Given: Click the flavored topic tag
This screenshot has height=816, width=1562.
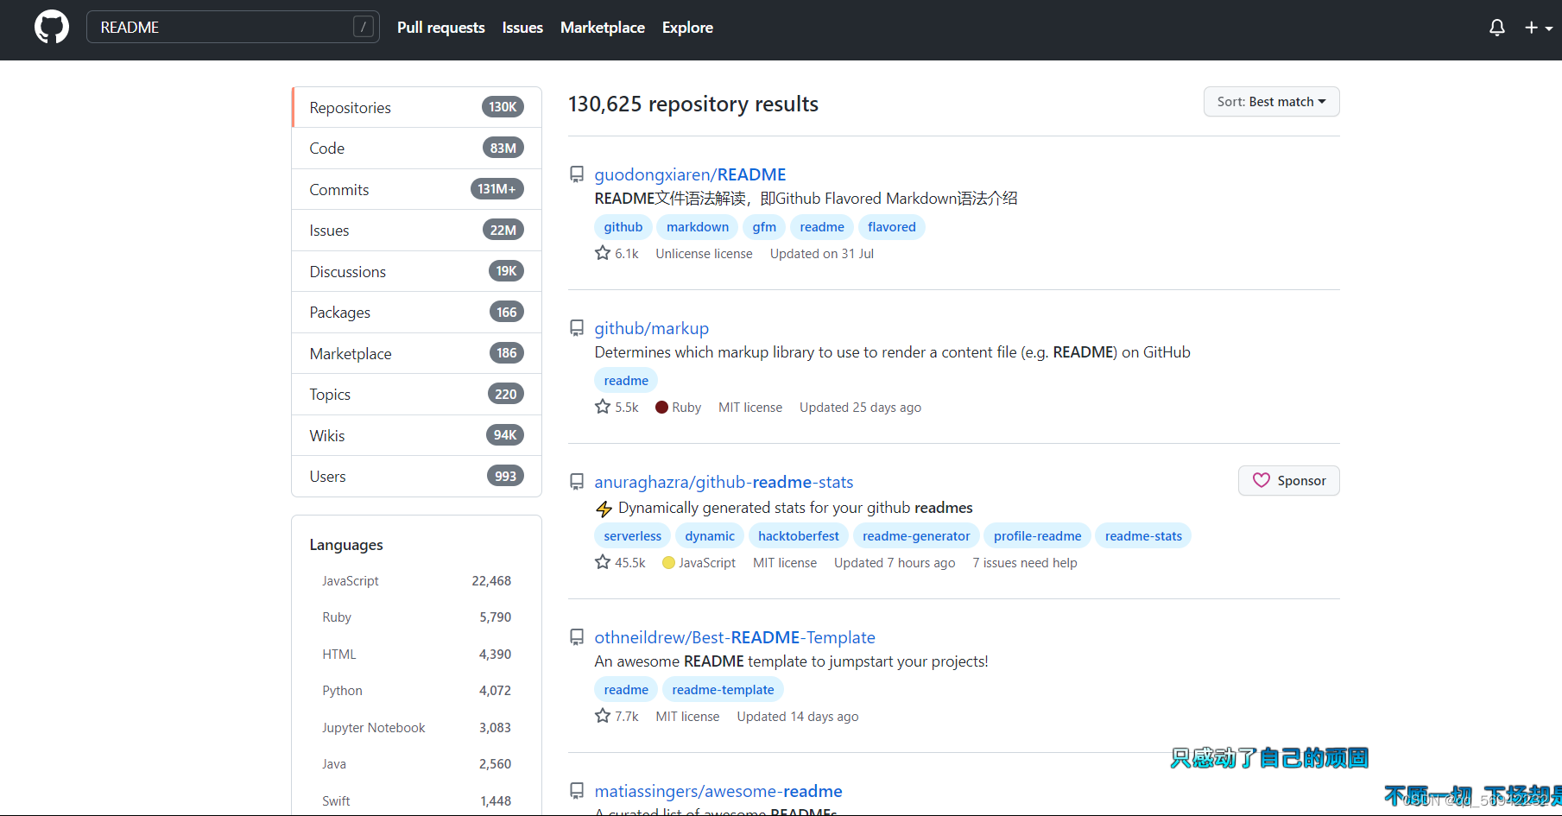Looking at the screenshot, I should pos(892,227).
